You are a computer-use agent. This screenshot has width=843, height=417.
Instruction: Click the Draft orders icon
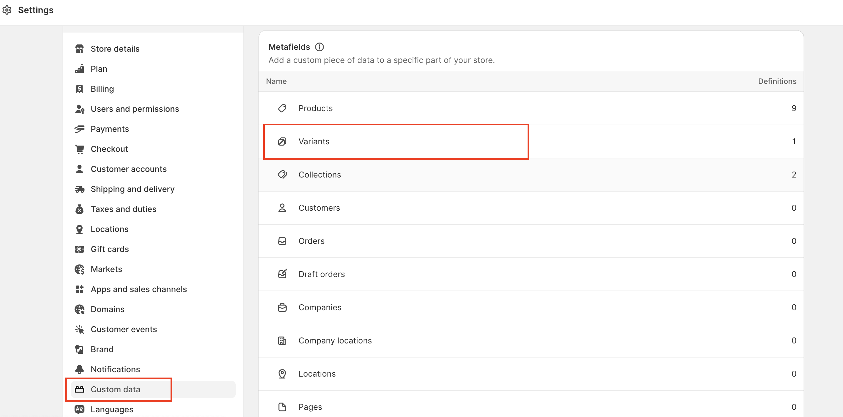282,274
